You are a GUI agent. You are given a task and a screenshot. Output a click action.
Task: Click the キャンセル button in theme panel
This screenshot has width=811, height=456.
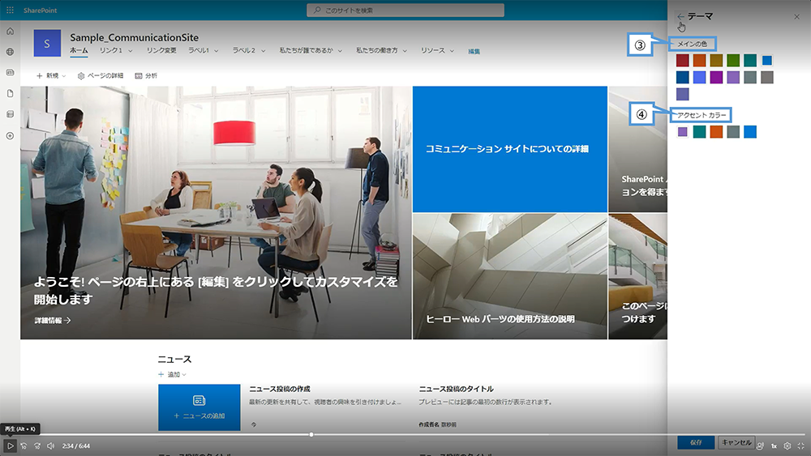click(736, 442)
